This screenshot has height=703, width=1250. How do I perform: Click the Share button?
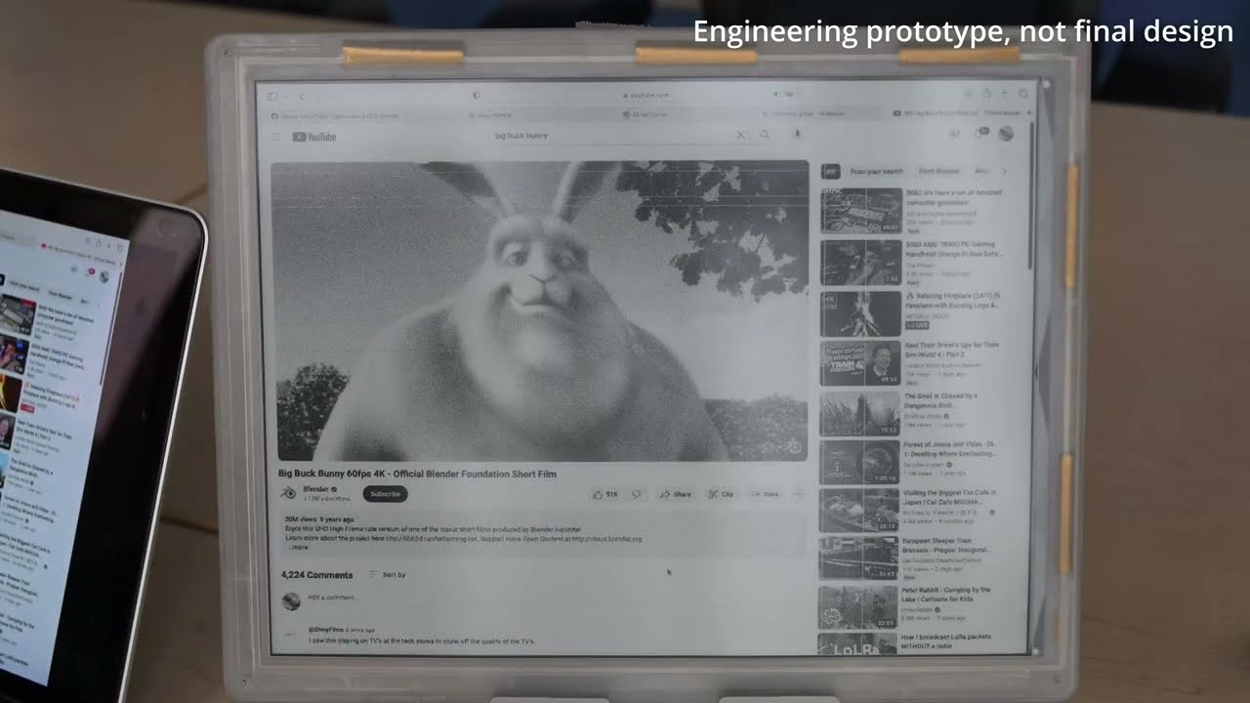675,494
